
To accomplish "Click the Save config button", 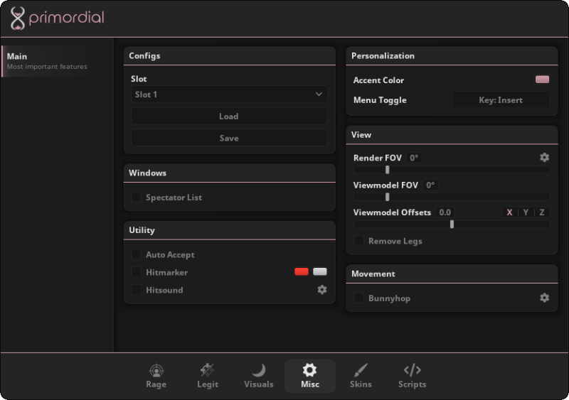I will click(229, 138).
